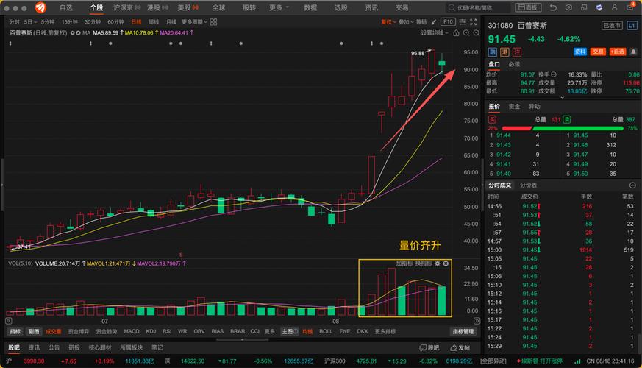
Task: Open the 指标管理 indicator manager
Action: click(x=463, y=331)
